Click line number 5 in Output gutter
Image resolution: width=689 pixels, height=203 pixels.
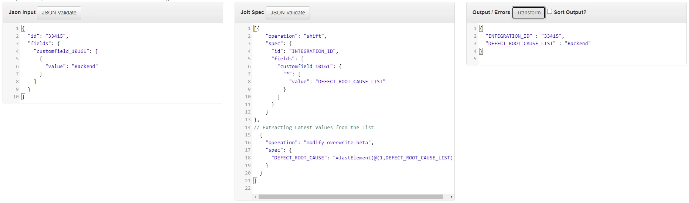tap(475, 58)
